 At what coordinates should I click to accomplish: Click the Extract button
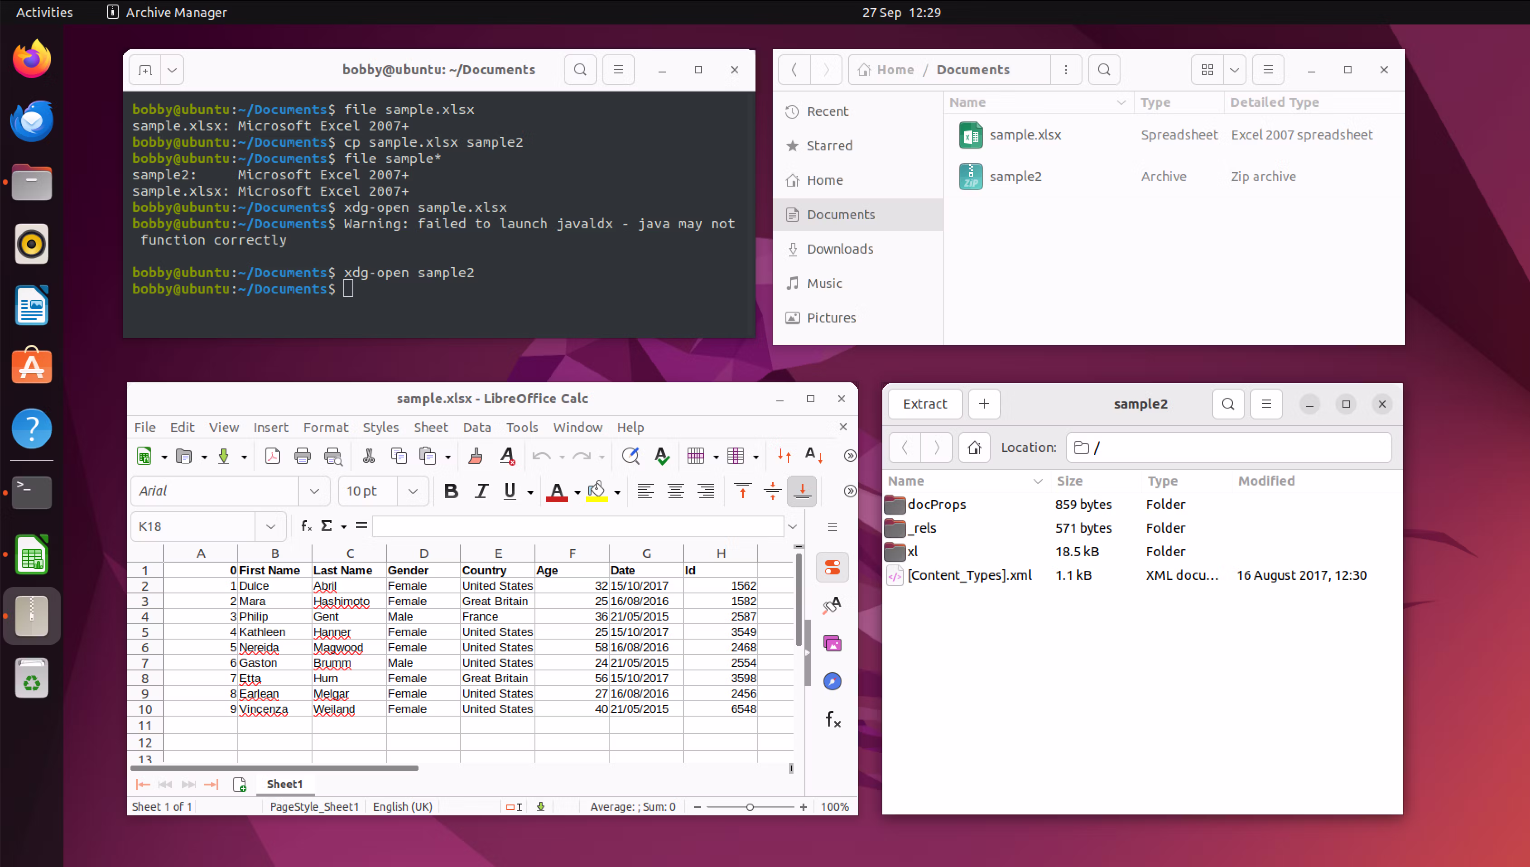[924, 404]
